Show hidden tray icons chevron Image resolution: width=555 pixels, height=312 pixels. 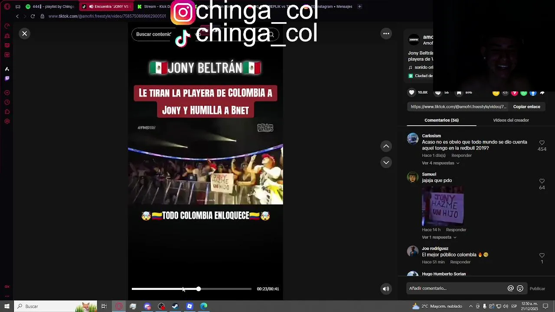click(x=471, y=306)
